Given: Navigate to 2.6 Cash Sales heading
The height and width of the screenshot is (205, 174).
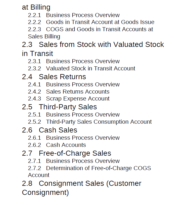Looking at the screenshot, I should [x=49, y=130].
